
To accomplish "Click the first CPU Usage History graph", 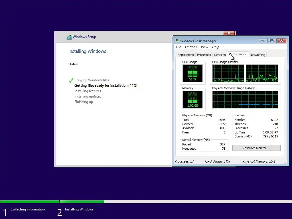I will tap(228, 73).
